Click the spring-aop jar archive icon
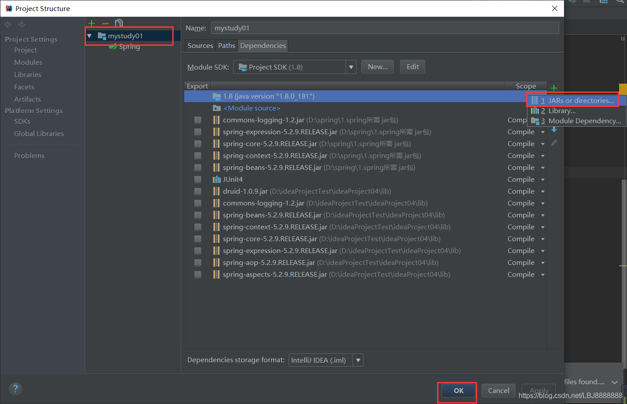The height and width of the screenshot is (404, 627). tap(216, 263)
